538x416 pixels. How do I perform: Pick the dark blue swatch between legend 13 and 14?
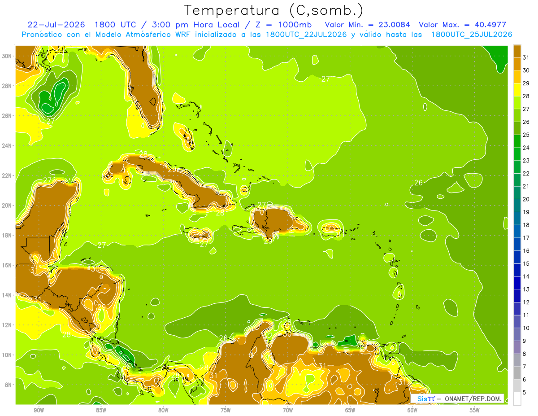point(516,283)
